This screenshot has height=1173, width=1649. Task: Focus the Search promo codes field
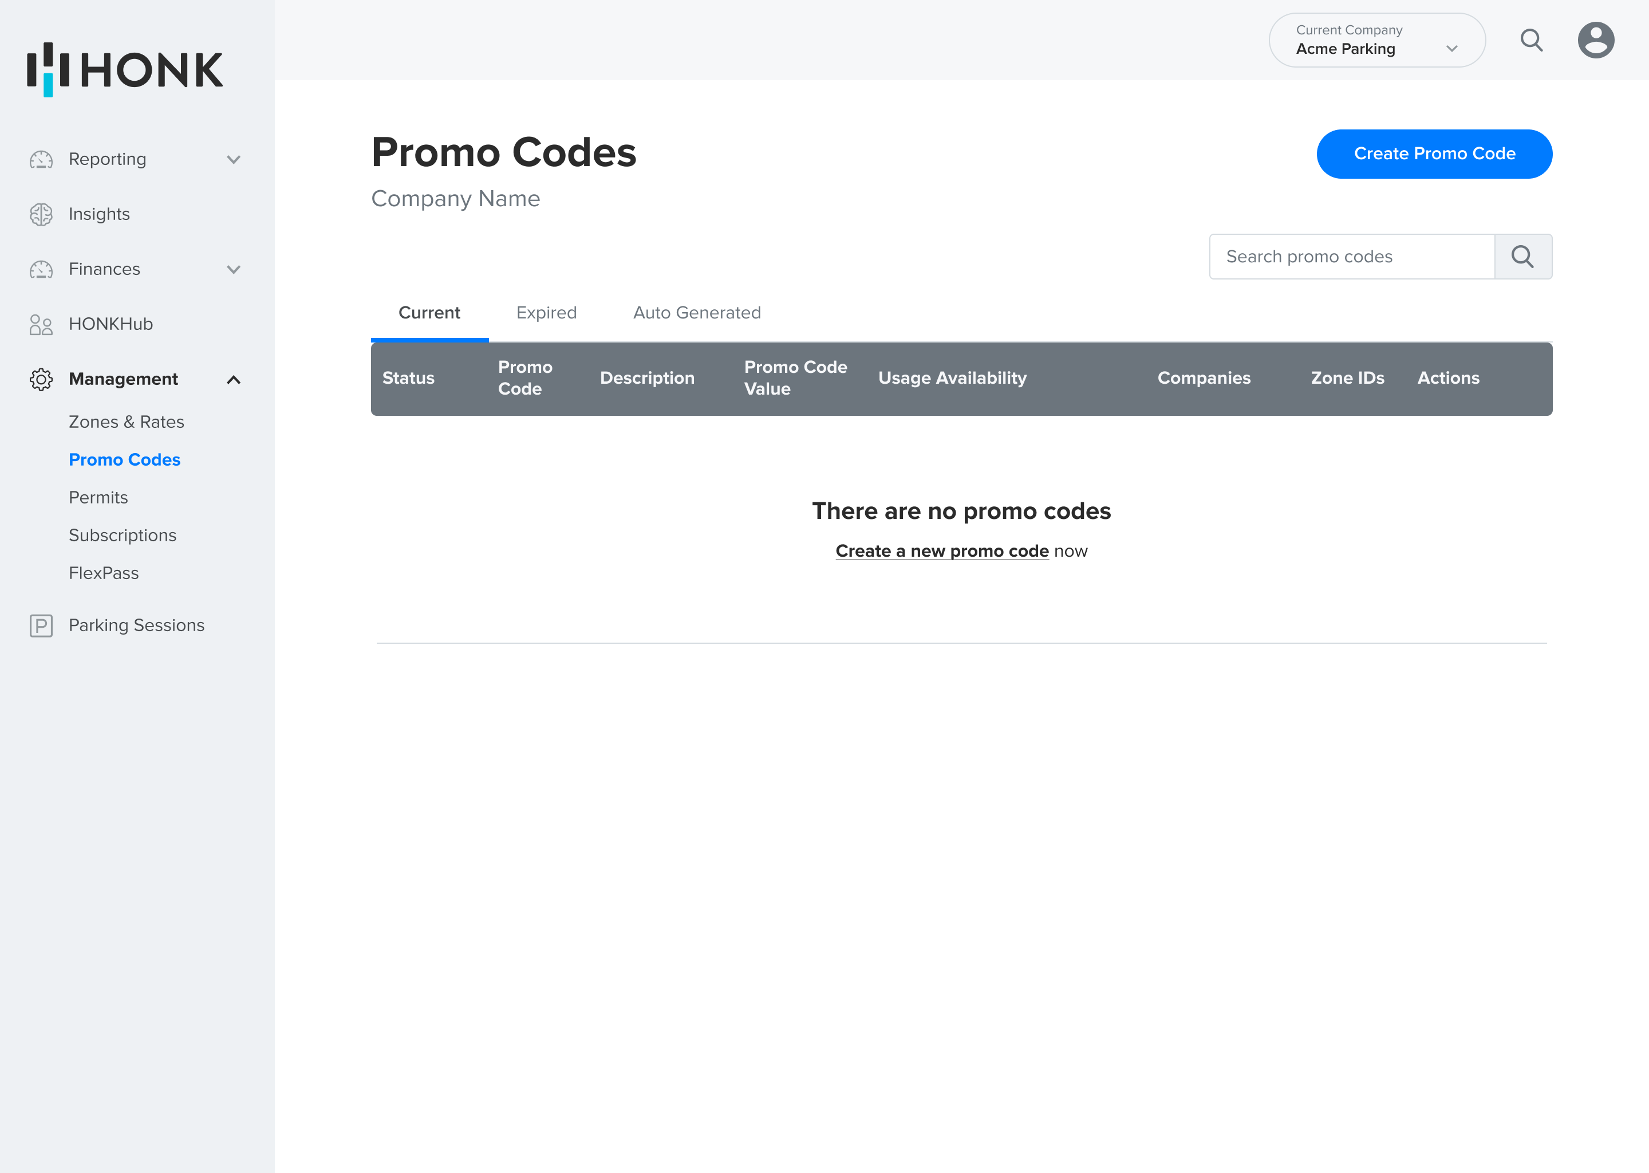pyautogui.click(x=1351, y=257)
